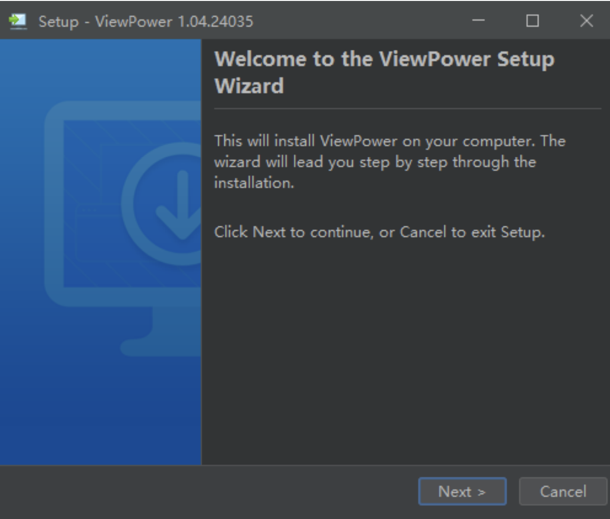This screenshot has height=519, width=610.
Task: Cancel the ViewPower setup
Action: coord(563,491)
